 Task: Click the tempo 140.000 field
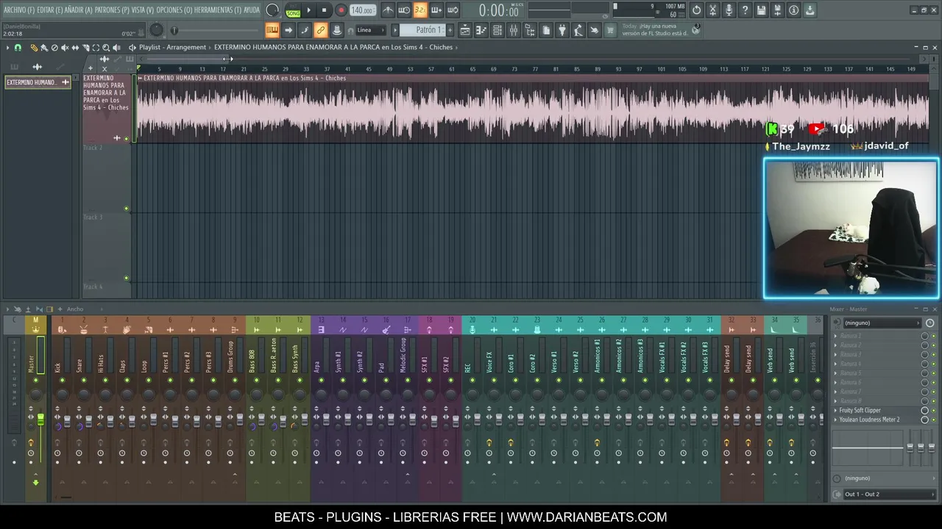click(362, 10)
